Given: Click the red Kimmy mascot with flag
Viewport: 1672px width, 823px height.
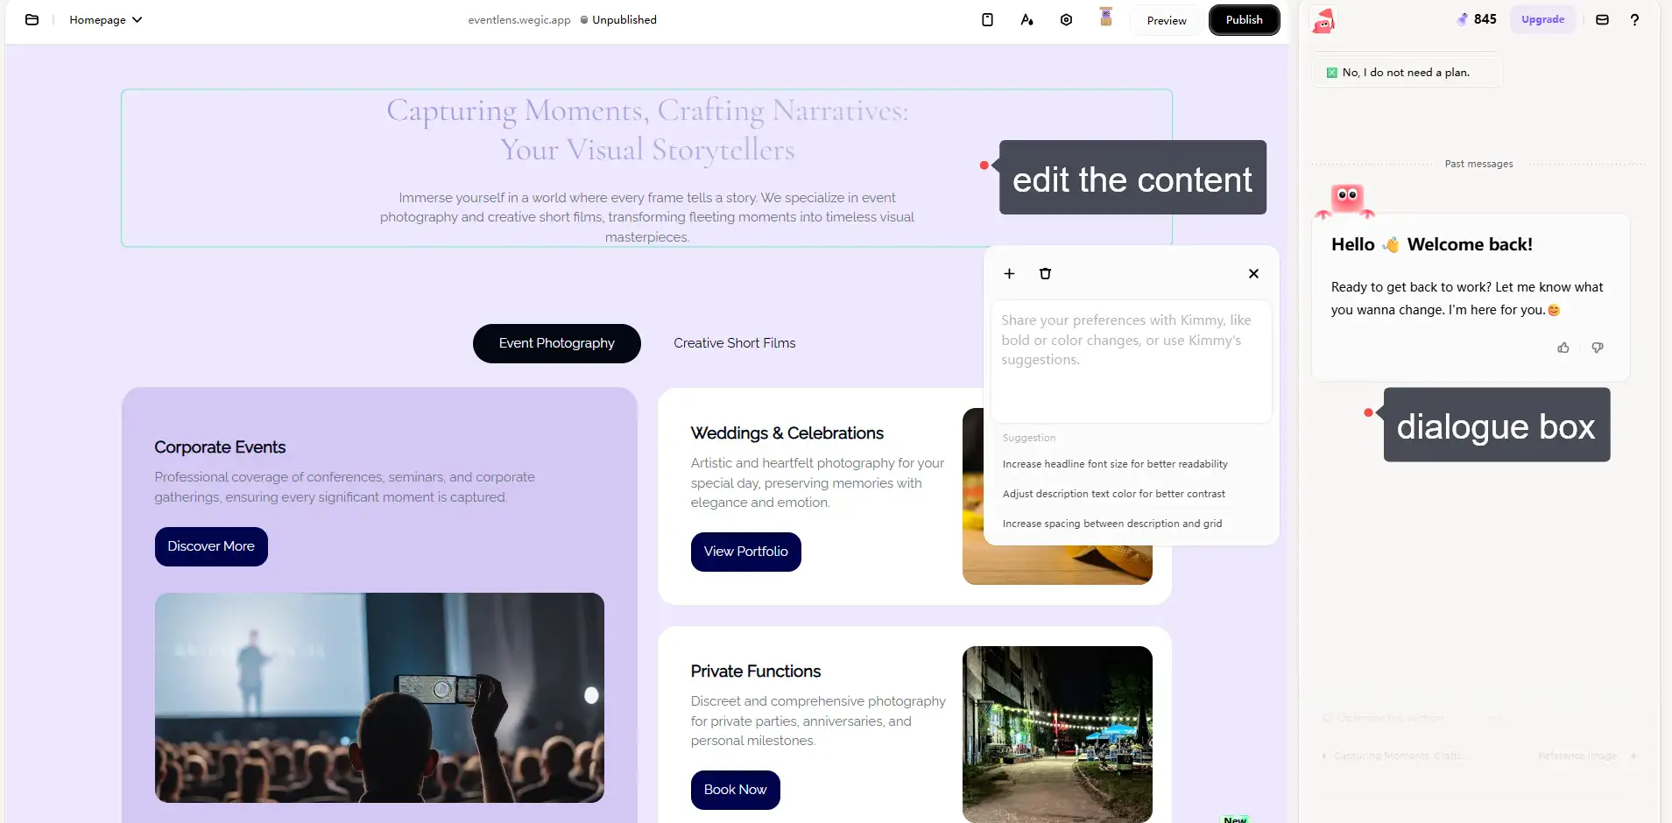Looking at the screenshot, I should click(1323, 20).
